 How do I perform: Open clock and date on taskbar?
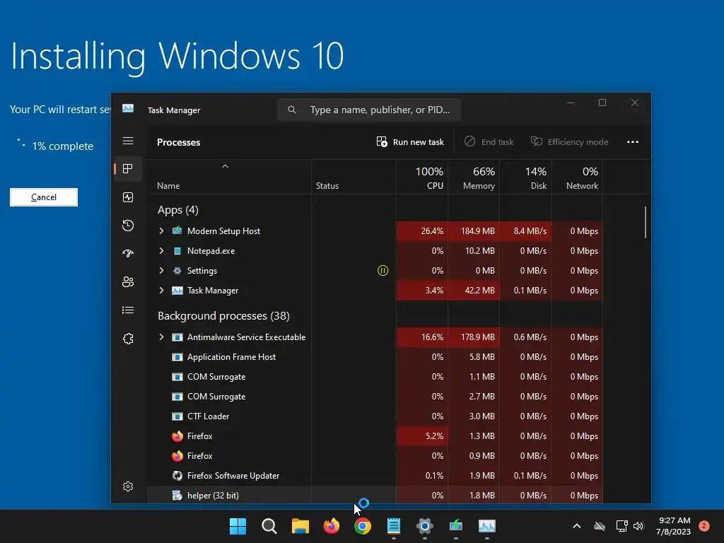[x=674, y=526]
